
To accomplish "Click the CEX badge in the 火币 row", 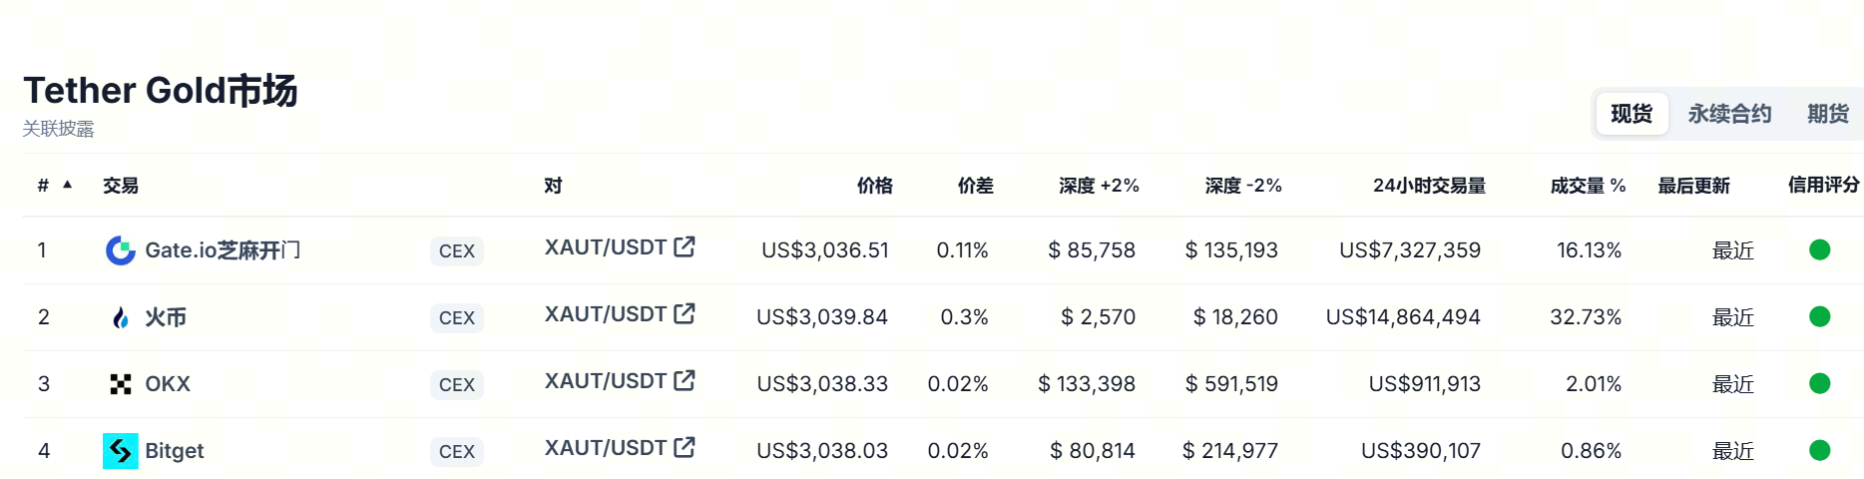I will [457, 318].
